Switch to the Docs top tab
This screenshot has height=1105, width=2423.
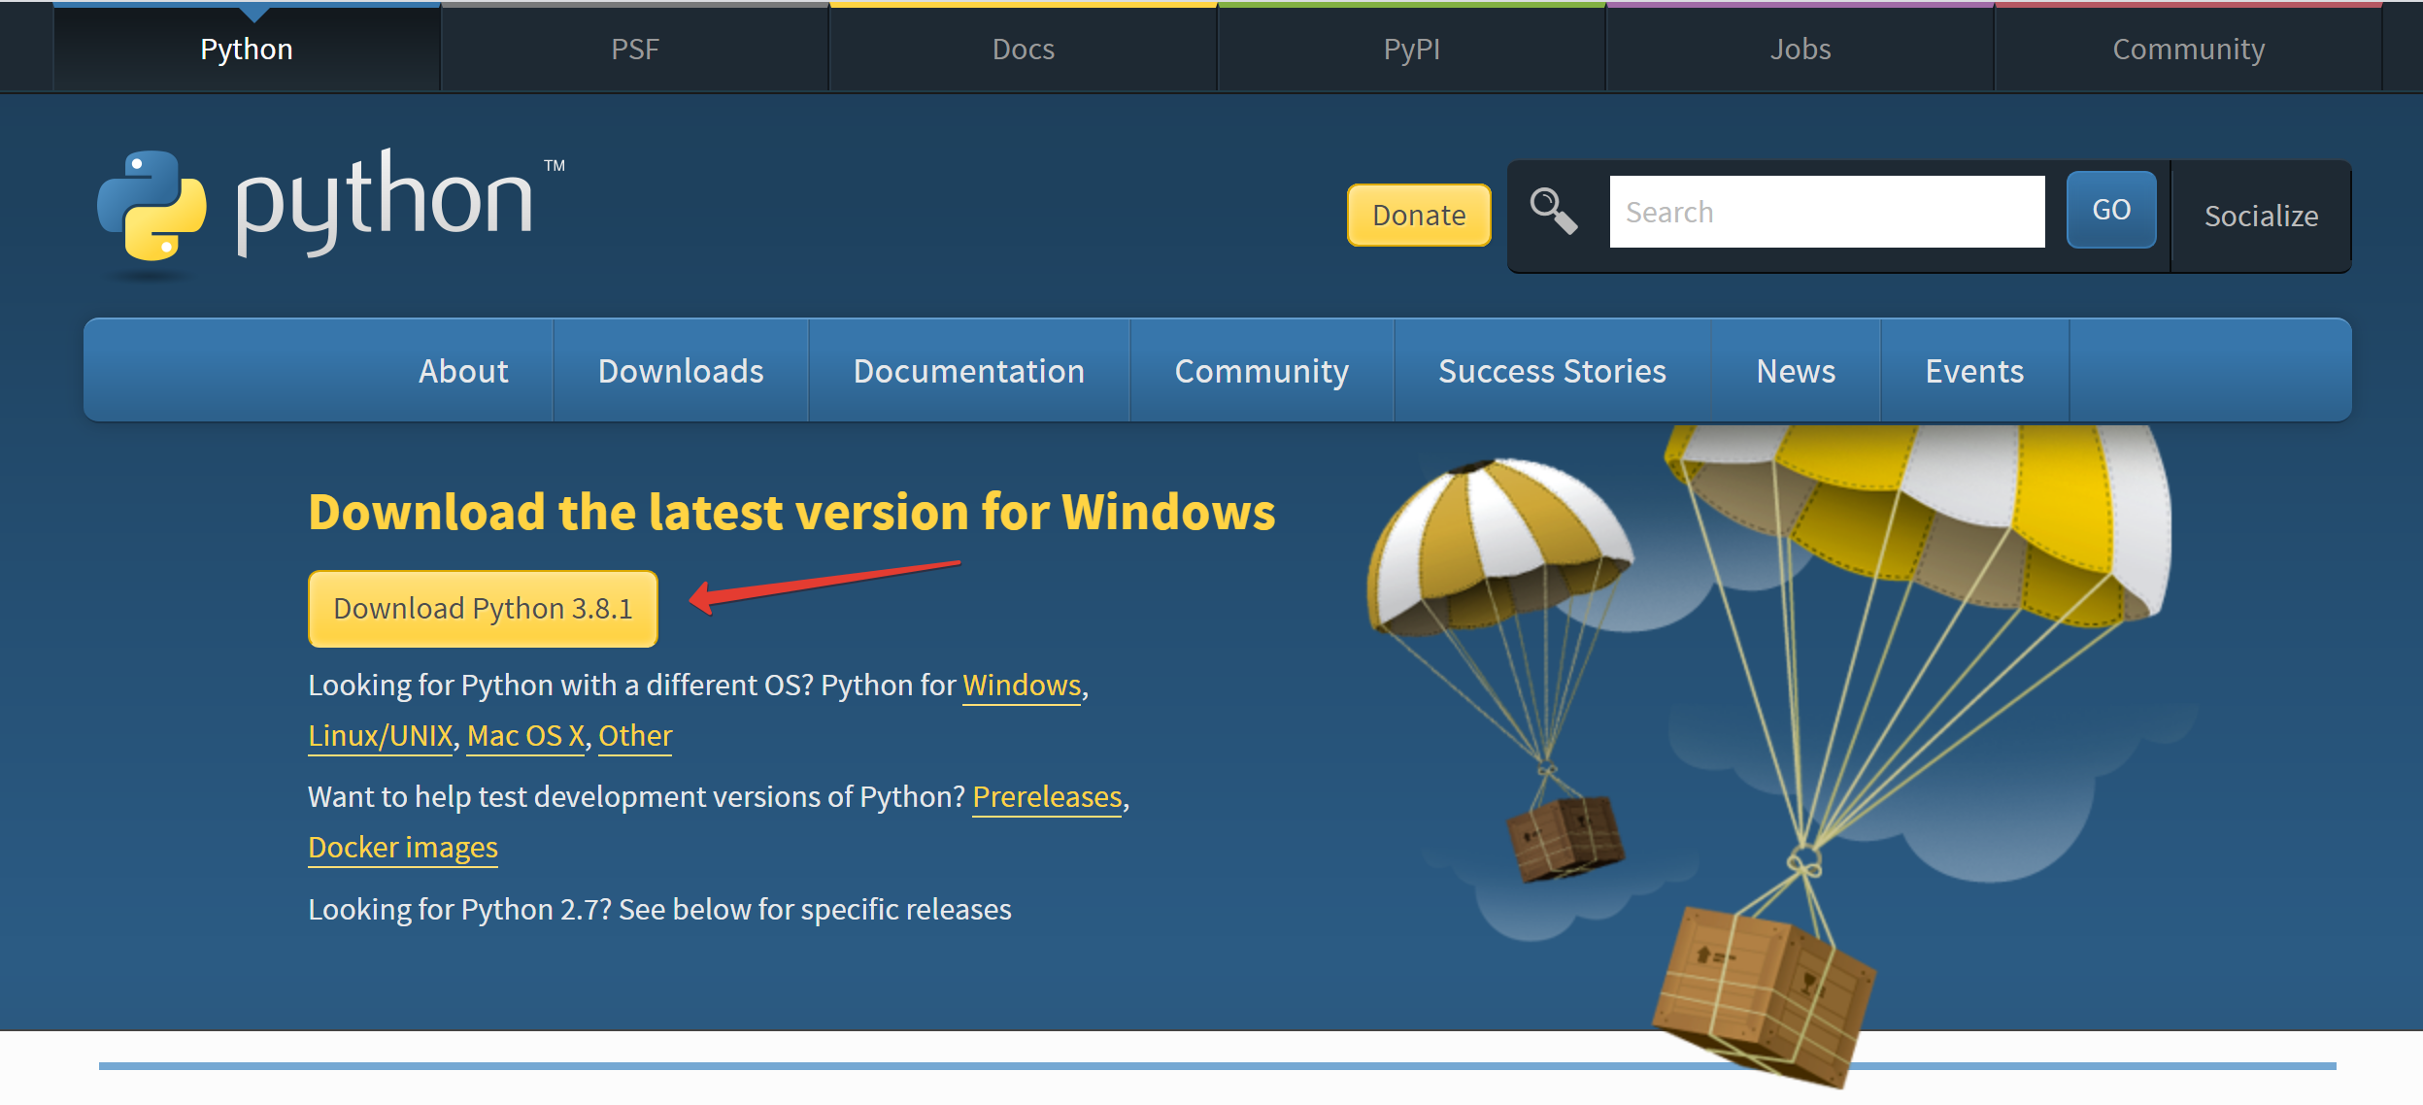click(x=1023, y=49)
